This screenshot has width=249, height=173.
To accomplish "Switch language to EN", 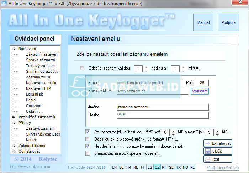I will click(x=114, y=167).
